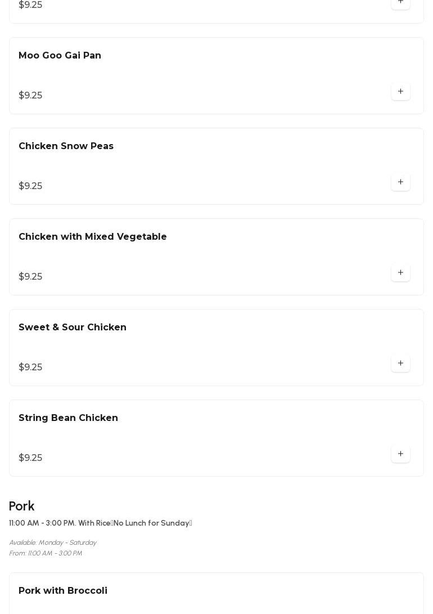
Task: Click the Available Monday - Saturday note
Action: [53, 543]
